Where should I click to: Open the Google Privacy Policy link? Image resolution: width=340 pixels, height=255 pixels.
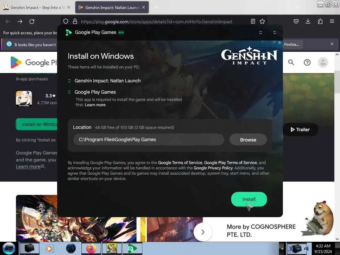(213, 168)
